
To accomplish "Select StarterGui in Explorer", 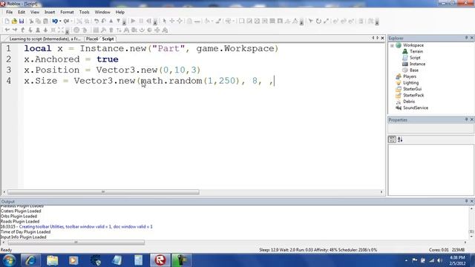I will coord(412,89).
